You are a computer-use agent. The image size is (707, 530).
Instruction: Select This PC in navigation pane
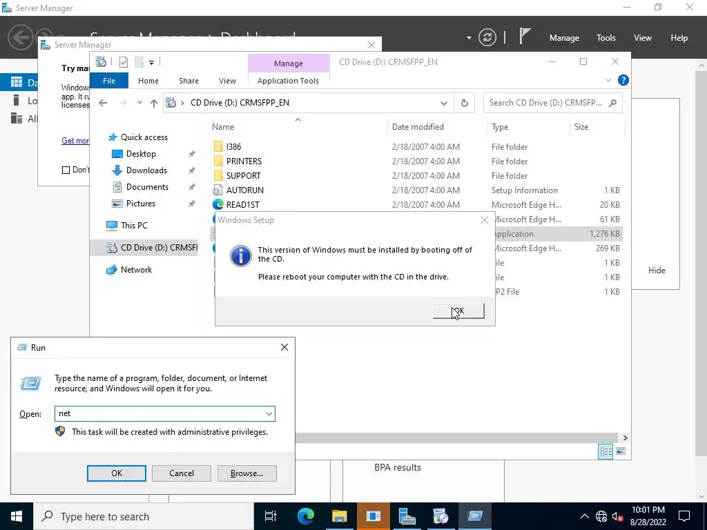pyautogui.click(x=134, y=226)
